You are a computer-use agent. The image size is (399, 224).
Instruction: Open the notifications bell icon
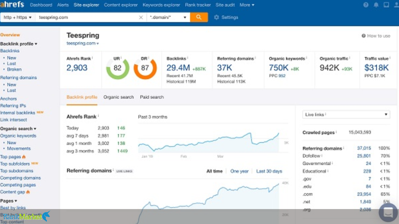(x=376, y=5)
